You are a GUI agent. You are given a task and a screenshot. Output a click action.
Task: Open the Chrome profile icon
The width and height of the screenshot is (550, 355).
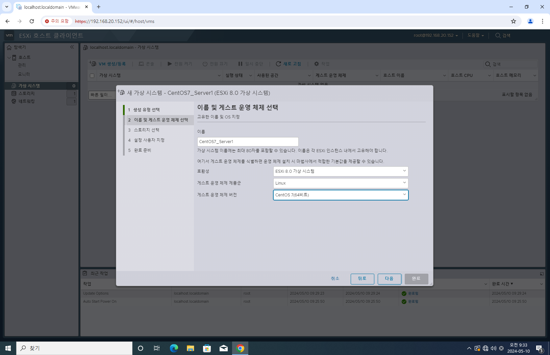pyautogui.click(x=530, y=21)
